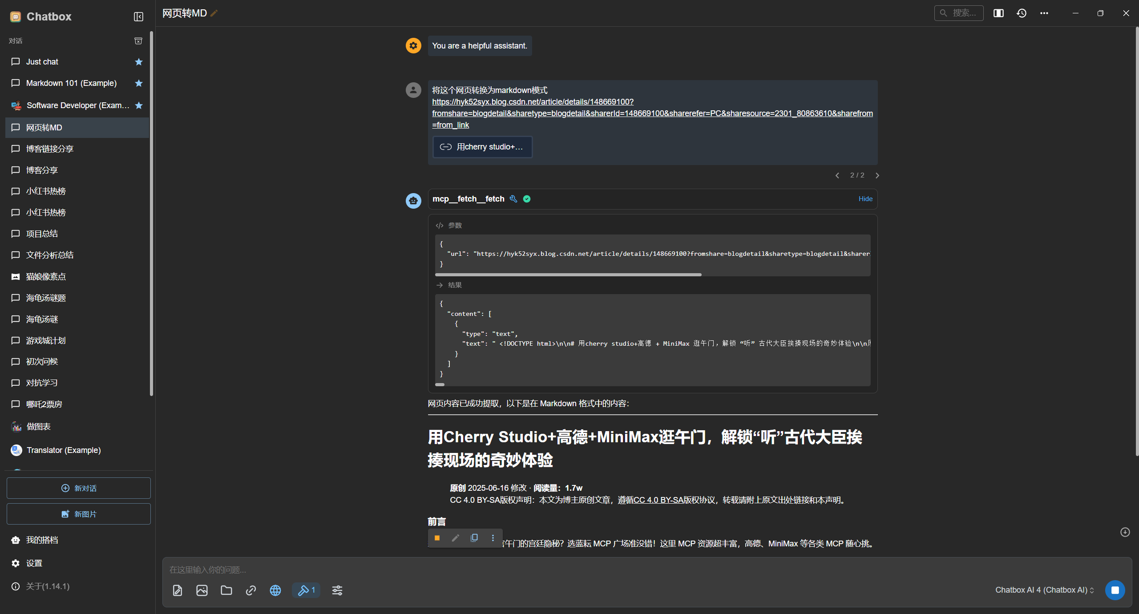Click the mcp__fetch__fetch wrench icon

(513, 199)
